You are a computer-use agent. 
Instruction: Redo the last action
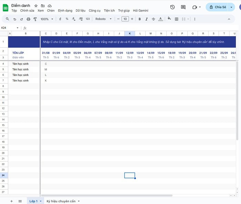tap(21, 19)
